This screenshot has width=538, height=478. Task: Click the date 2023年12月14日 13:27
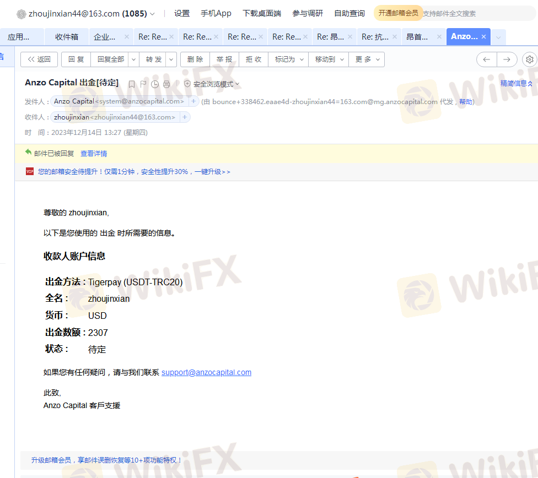click(x=86, y=133)
